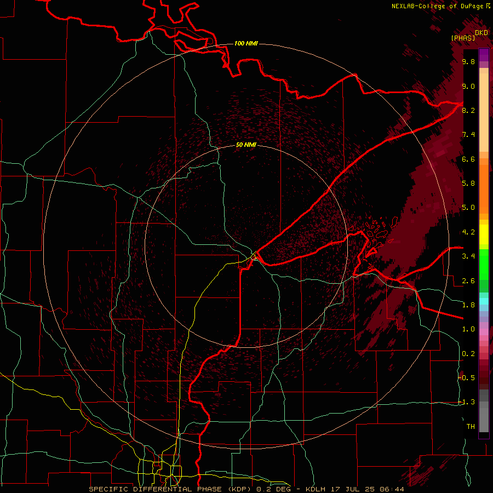493x493 pixels.
Task: Click the TH threshold legend label
Action: [x=471, y=426]
